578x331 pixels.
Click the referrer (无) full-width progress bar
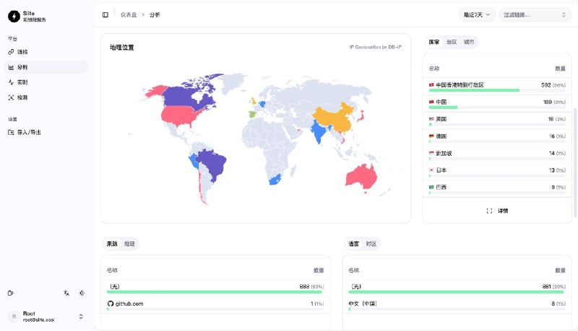[x=214, y=292]
